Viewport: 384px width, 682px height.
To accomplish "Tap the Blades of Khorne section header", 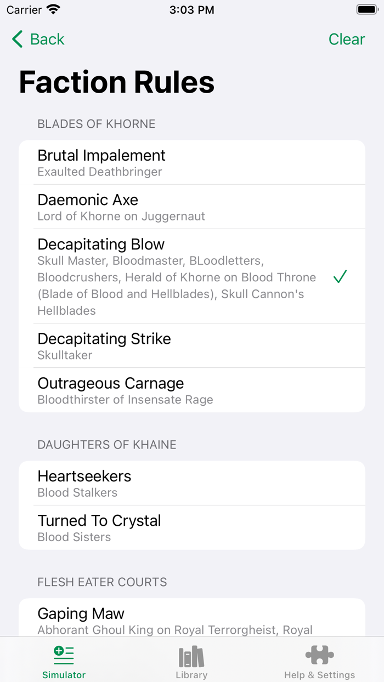I will click(97, 124).
